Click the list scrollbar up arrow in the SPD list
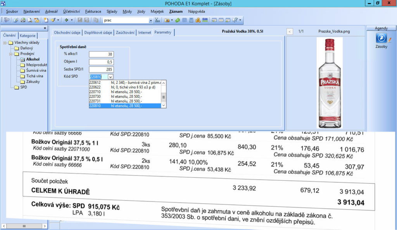The width and height of the screenshot is (397, 230). point(164,83)
